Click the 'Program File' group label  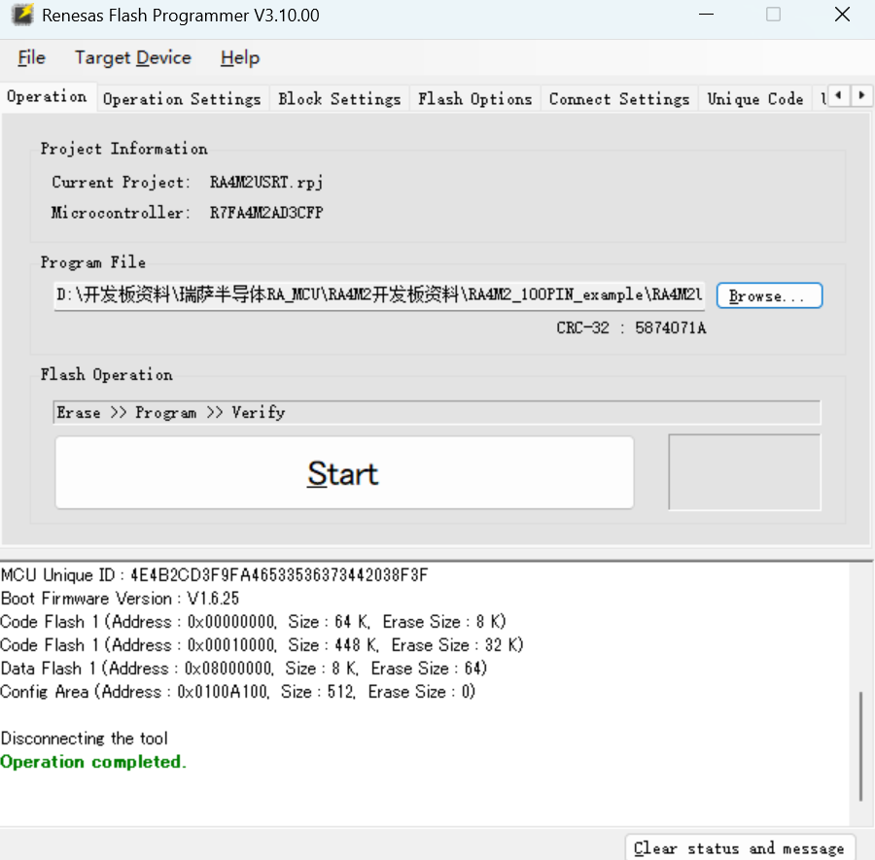93,262
